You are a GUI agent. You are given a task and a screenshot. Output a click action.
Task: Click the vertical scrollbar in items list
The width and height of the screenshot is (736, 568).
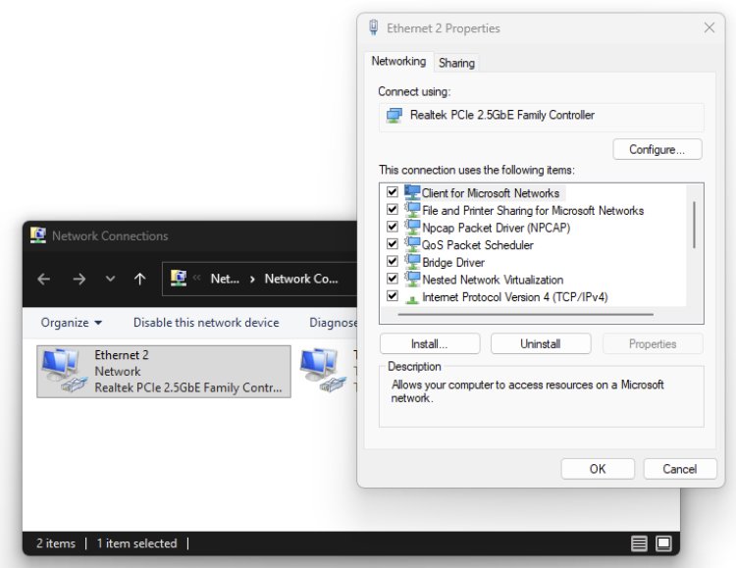(694, 225)
